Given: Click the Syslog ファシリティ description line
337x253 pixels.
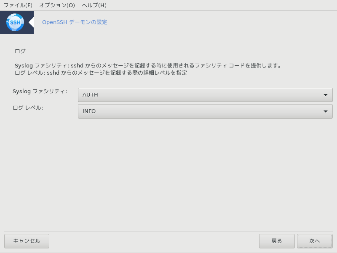Looking at the screenshot, I should pos(148,65).
